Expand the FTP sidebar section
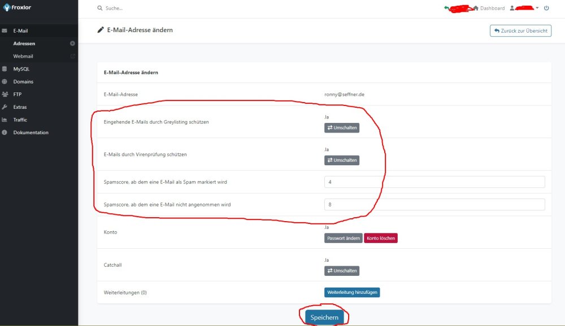This screenshot has height=326, width=565. pos(18,94)
